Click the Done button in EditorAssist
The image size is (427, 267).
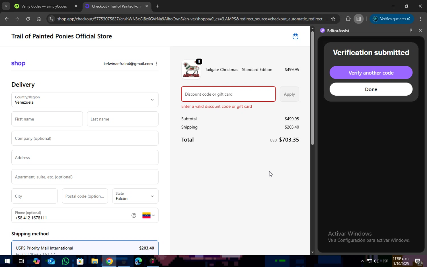pos(371,89)
